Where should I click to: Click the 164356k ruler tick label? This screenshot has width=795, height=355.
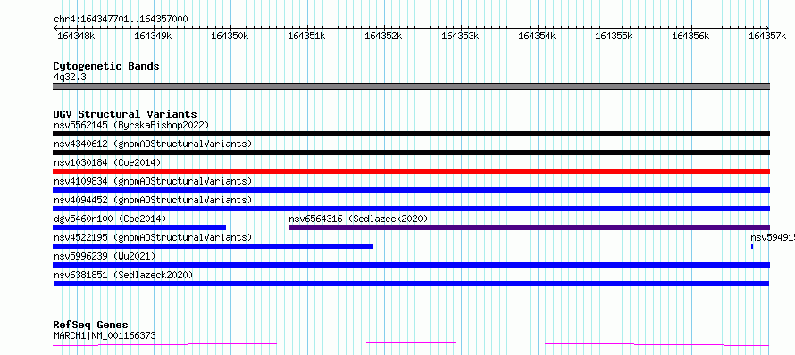pyautogui.click(x=690, y=36)
